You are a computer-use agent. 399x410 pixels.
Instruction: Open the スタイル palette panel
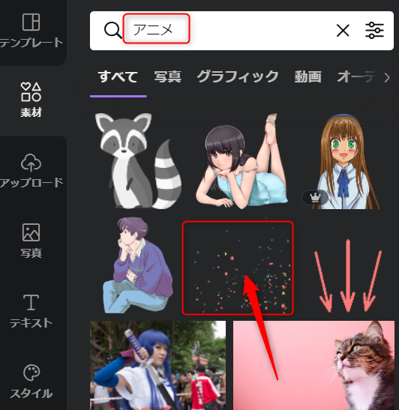pyautogui.click(x=31, y=382)
